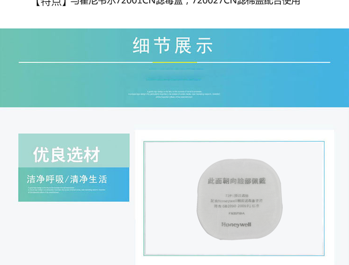This screenshot has width=349, height=265.
Task: Click the 细 character in banner title
Action: 141,46
